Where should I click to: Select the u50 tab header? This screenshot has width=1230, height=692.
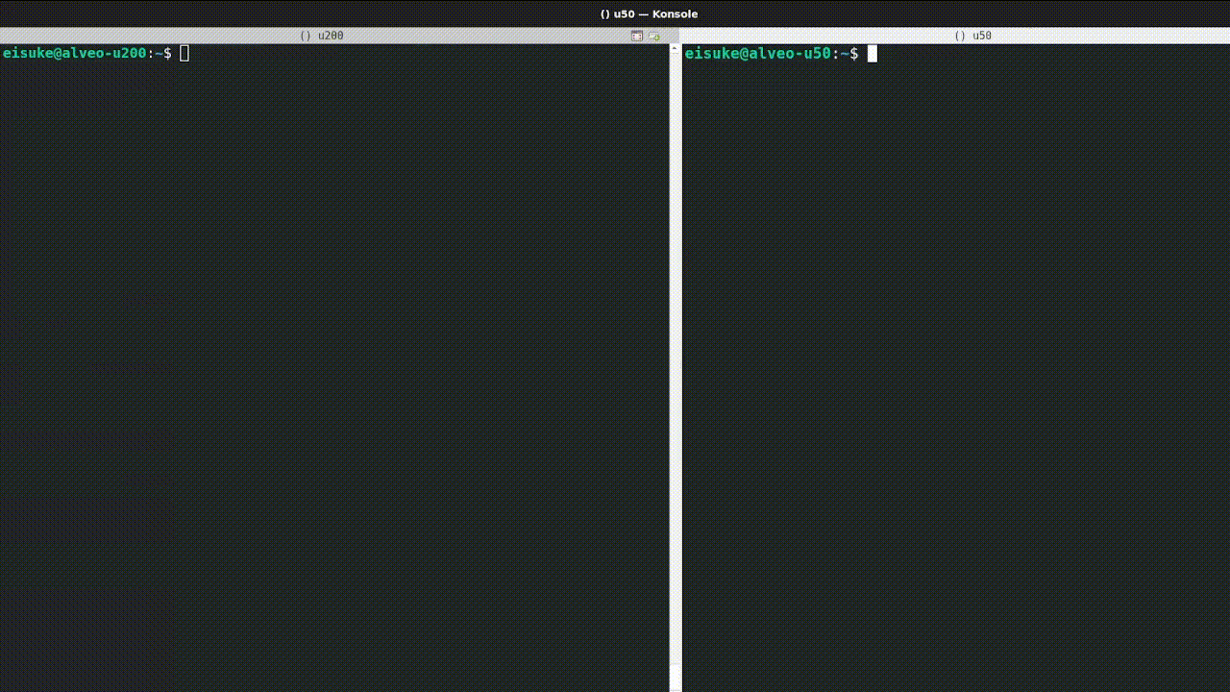tap(980, 36)
